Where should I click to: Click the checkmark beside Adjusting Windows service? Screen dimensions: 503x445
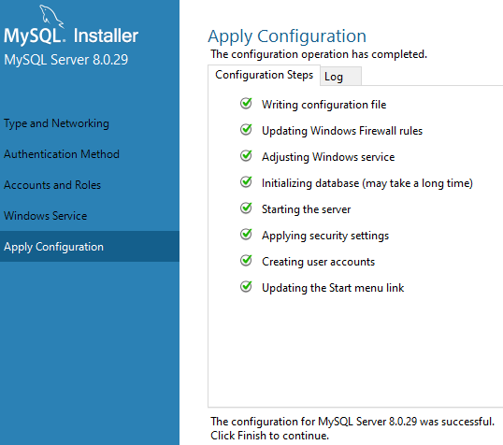click(x=247, y=155)
